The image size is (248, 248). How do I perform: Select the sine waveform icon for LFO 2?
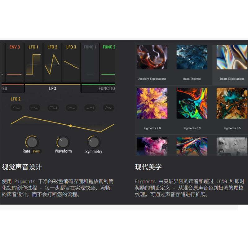(16, 108)
